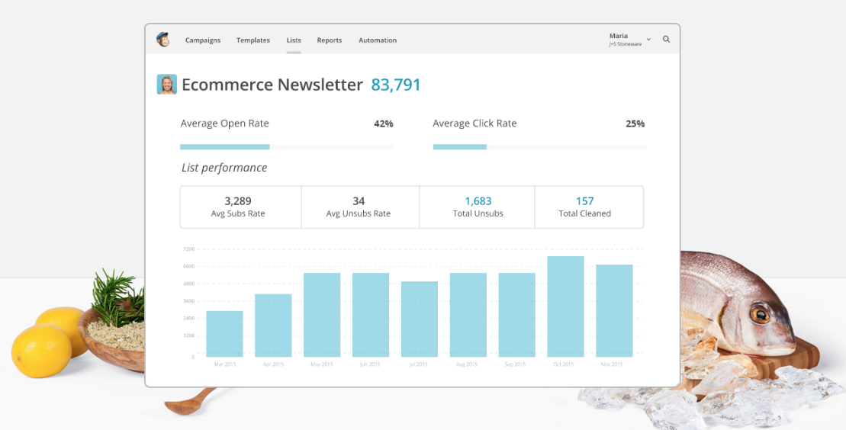Click the Maria account name

coord(619,36)
